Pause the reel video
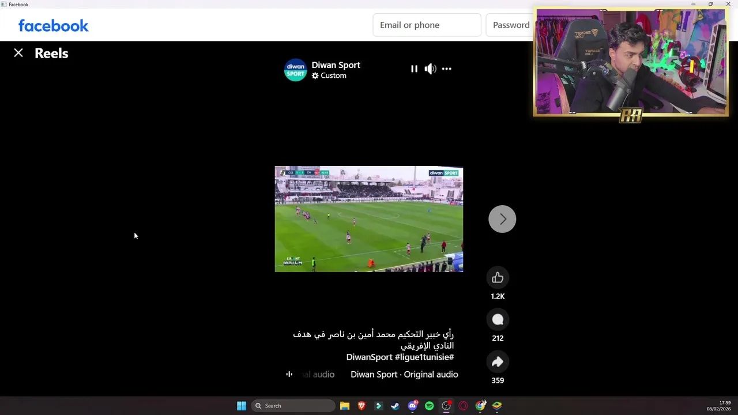 point(414,69)
